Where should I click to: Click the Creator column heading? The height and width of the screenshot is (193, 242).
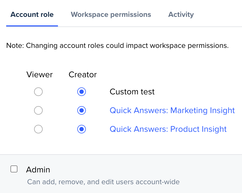pos(83,75)
